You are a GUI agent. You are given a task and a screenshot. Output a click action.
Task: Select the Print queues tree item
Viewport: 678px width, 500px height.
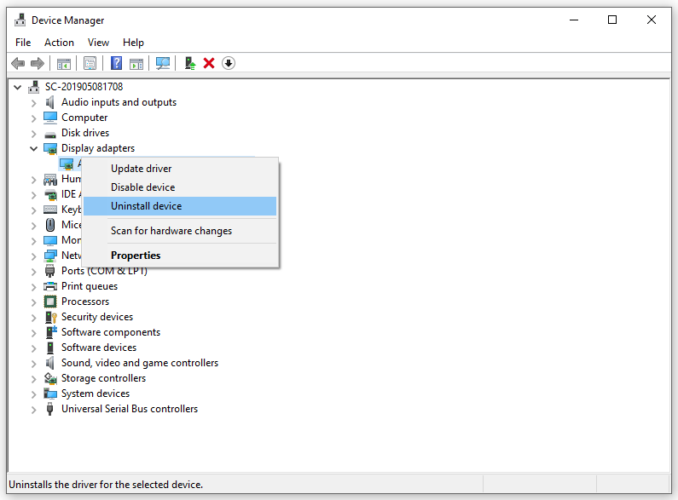[x=89, y=286]
